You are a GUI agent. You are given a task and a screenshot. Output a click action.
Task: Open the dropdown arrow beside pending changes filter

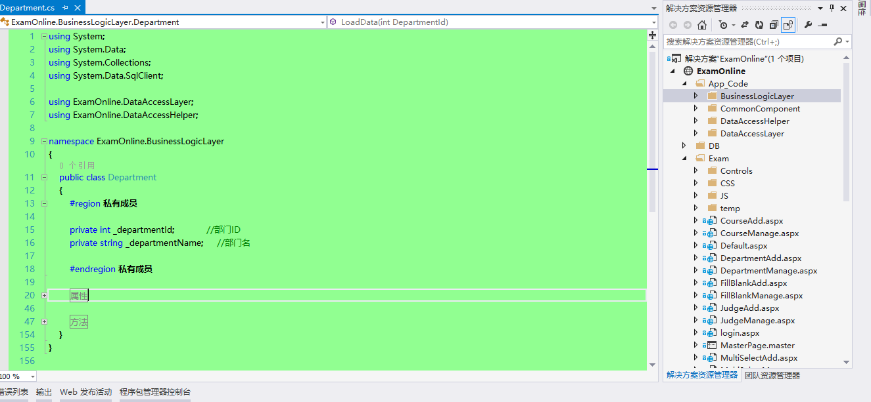pos(733,25)
